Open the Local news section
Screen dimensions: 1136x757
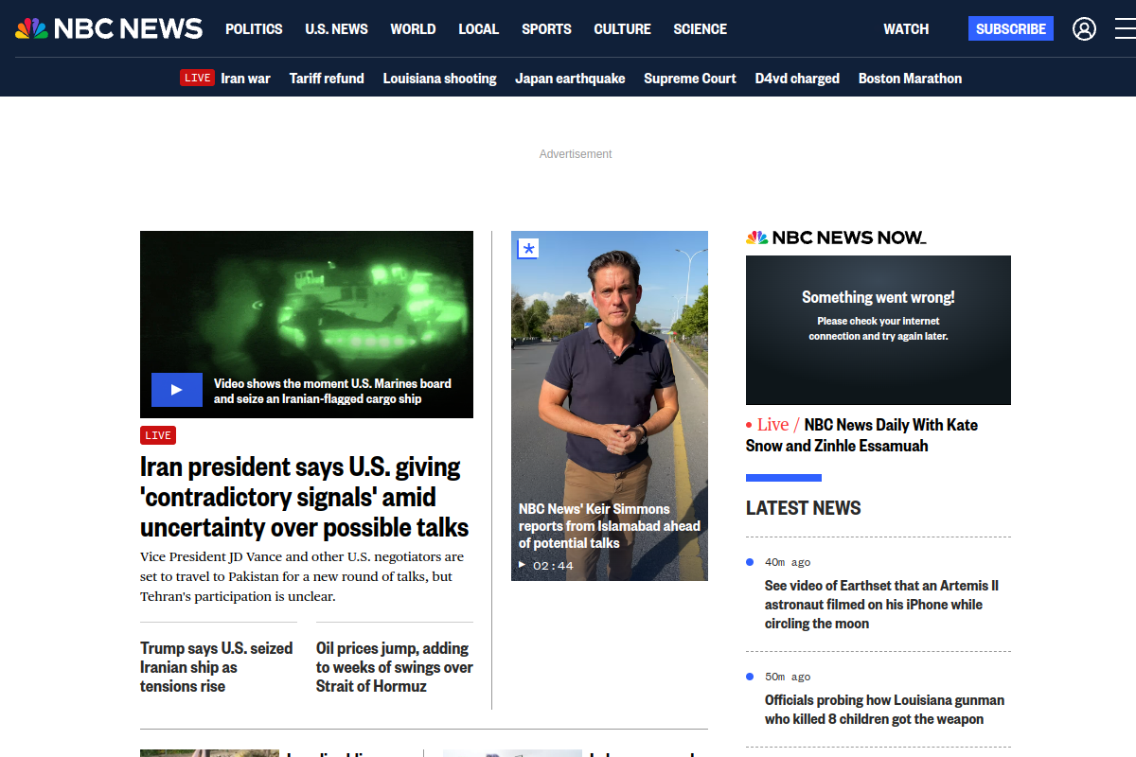click(x=478, y=29)
